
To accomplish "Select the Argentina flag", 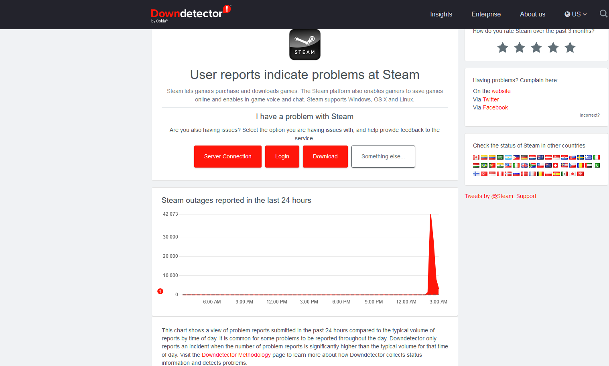I will point(508,157).
